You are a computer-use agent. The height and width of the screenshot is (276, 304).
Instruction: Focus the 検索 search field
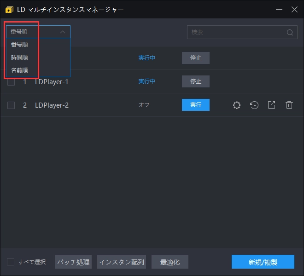[242, 32]
